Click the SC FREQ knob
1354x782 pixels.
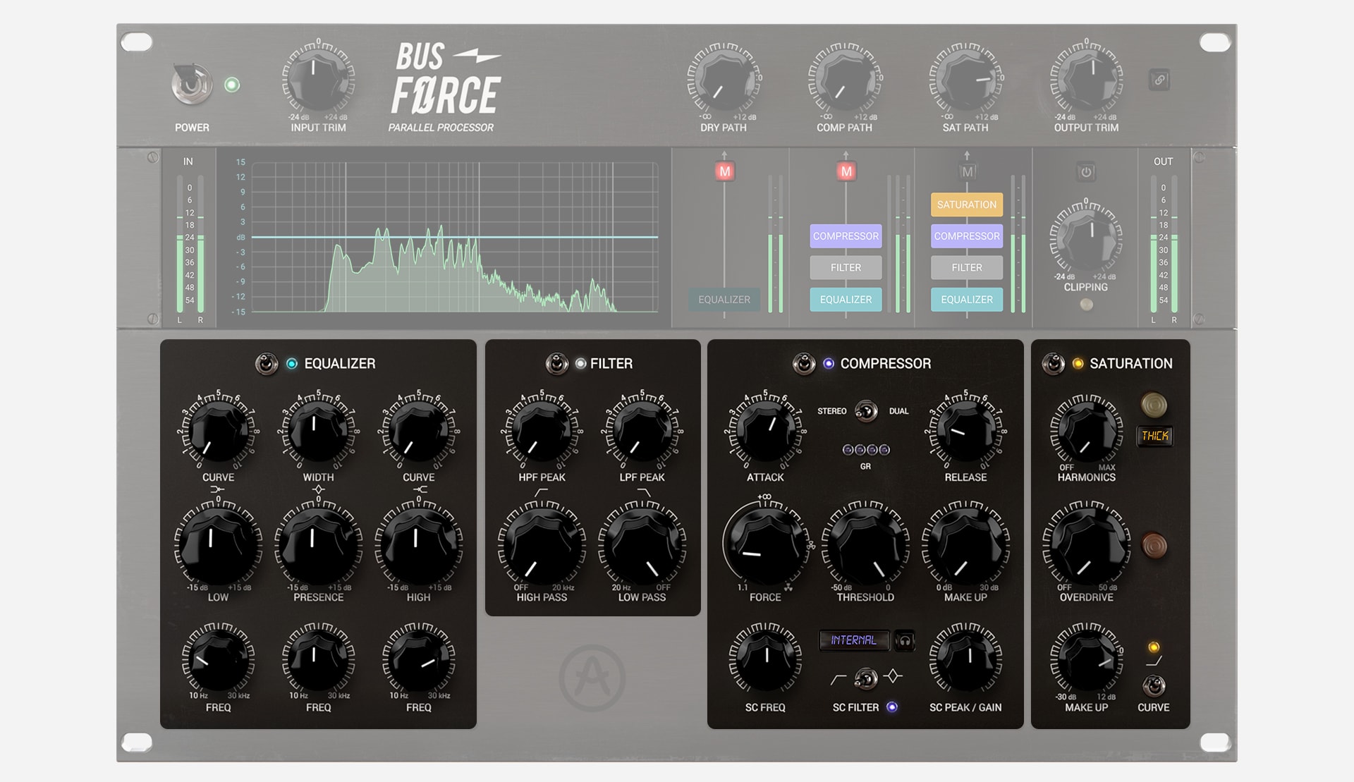[765, 659]
